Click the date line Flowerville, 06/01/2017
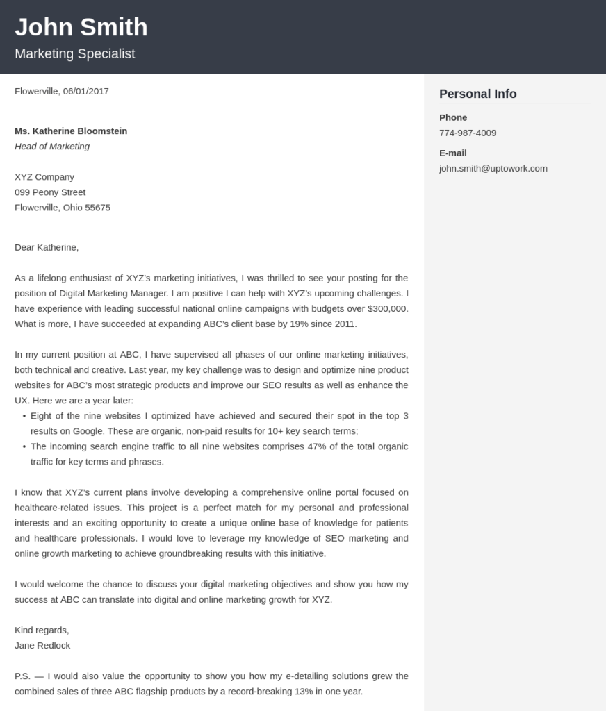This screenshot has height=711, width=606. [x=62, y=91]
